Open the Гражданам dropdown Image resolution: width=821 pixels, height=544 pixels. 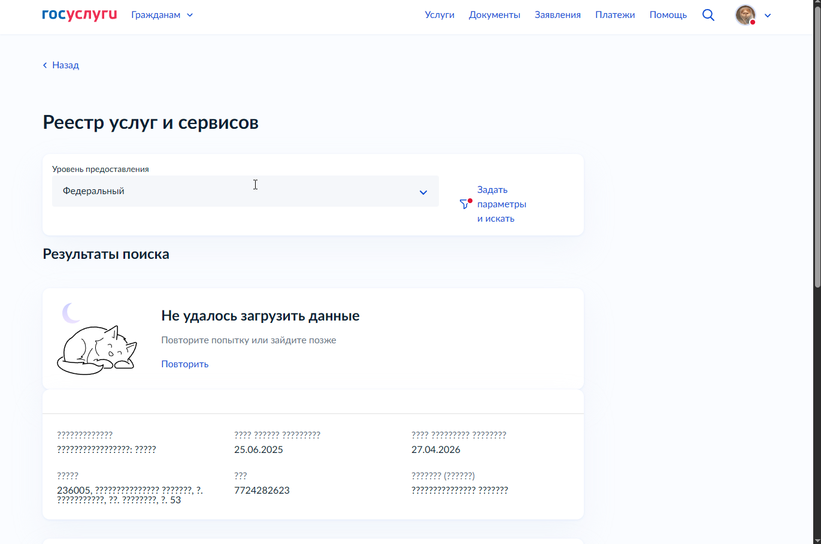tap(162, 15)
